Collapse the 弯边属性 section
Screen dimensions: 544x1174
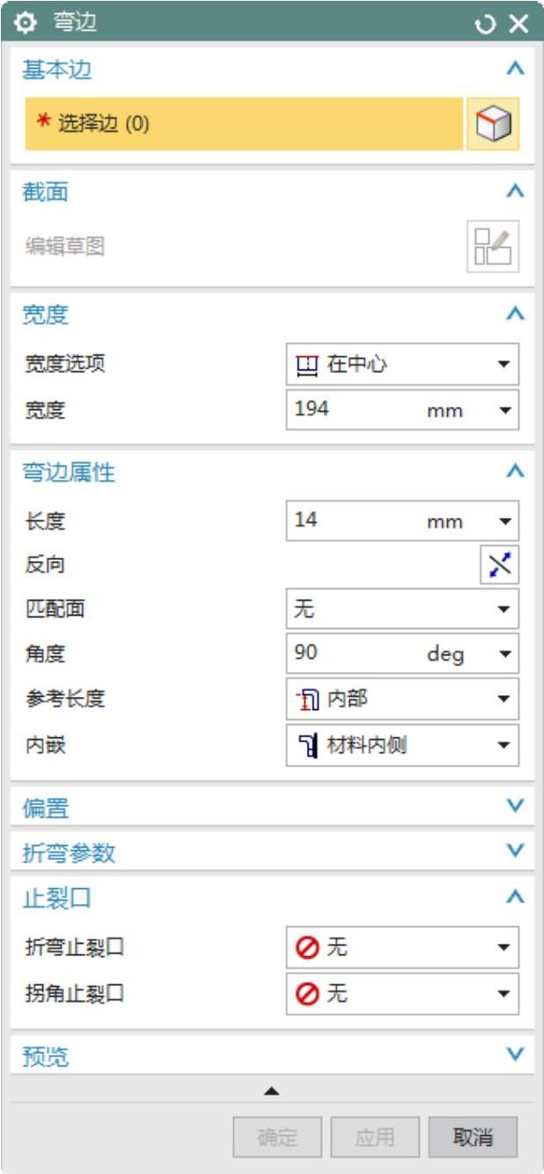tap(516, 472)
